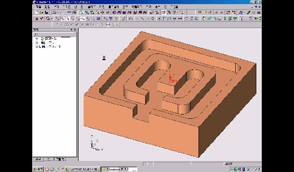The width and height of the screenshot is (294, 172).
Task: Expand the third tree node with blue icon
Action: [x=37, y=47]
